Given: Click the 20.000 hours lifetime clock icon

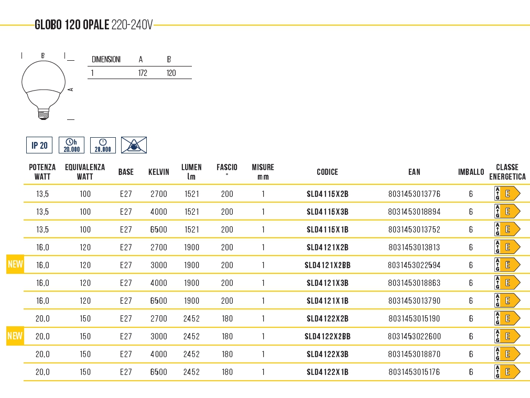Looking at the screenshot, I should click(71, 145).
